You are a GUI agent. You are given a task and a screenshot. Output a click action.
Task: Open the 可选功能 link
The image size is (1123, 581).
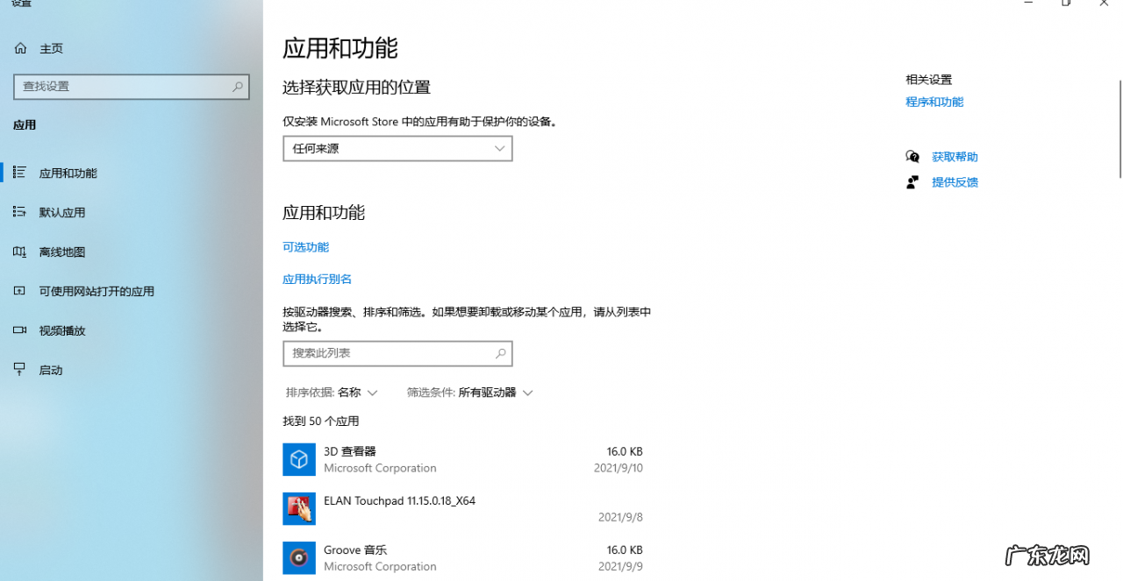305,247
